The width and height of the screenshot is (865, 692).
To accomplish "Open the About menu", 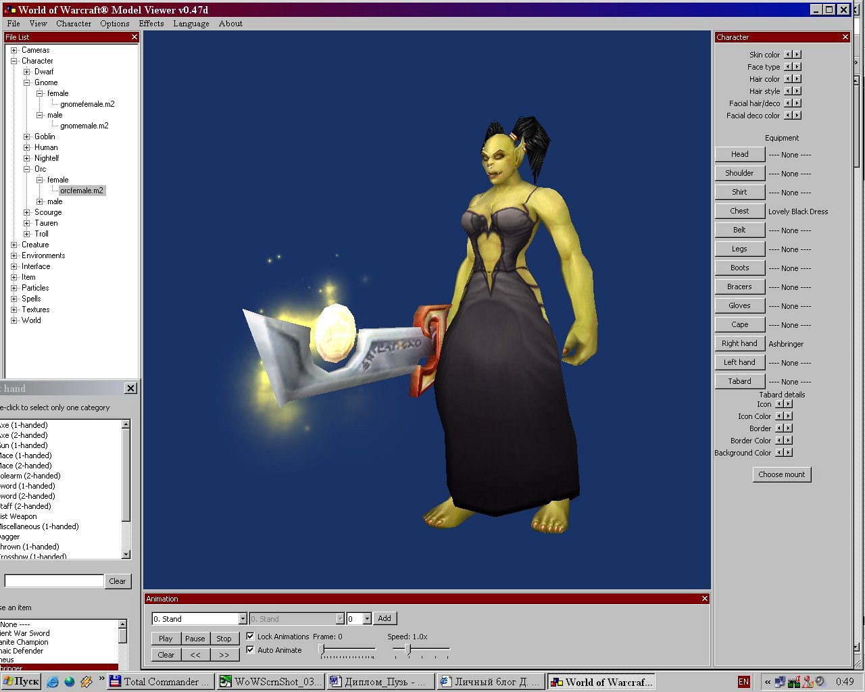I will 230,24.
